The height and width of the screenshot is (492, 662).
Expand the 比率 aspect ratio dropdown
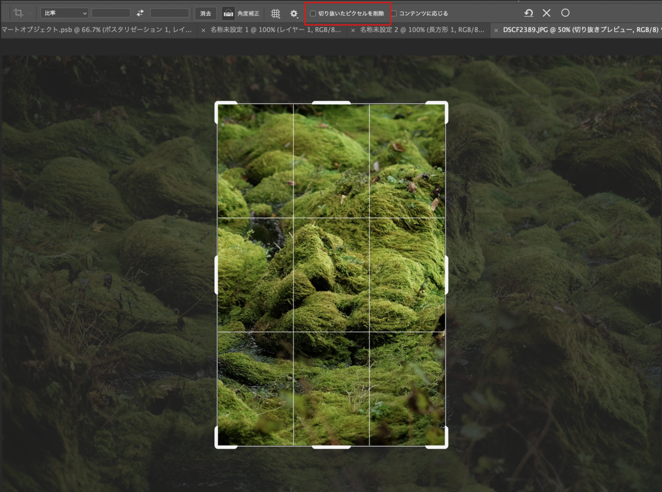pos(65,13)
